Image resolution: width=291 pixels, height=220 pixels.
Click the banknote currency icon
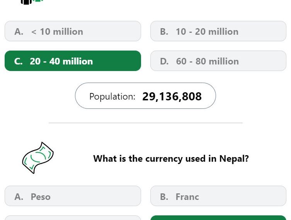point(38,158)
